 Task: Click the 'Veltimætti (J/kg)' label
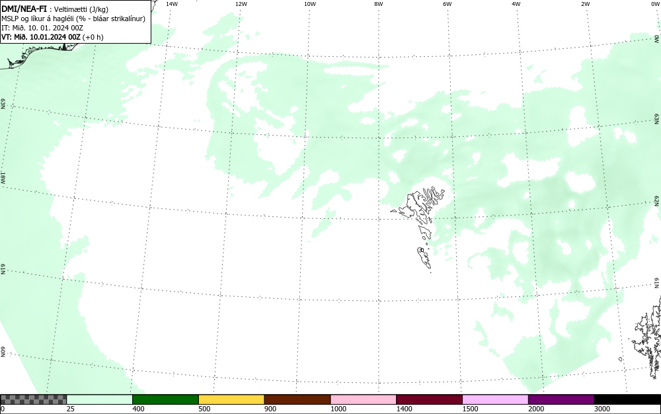(x=81, y=10)
